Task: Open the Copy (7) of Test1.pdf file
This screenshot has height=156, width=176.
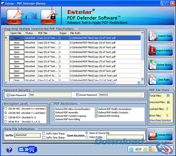Action: tap(17, 61)
